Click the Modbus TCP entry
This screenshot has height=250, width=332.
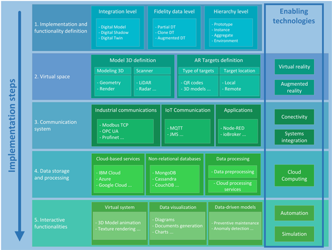tap(114, 125)
